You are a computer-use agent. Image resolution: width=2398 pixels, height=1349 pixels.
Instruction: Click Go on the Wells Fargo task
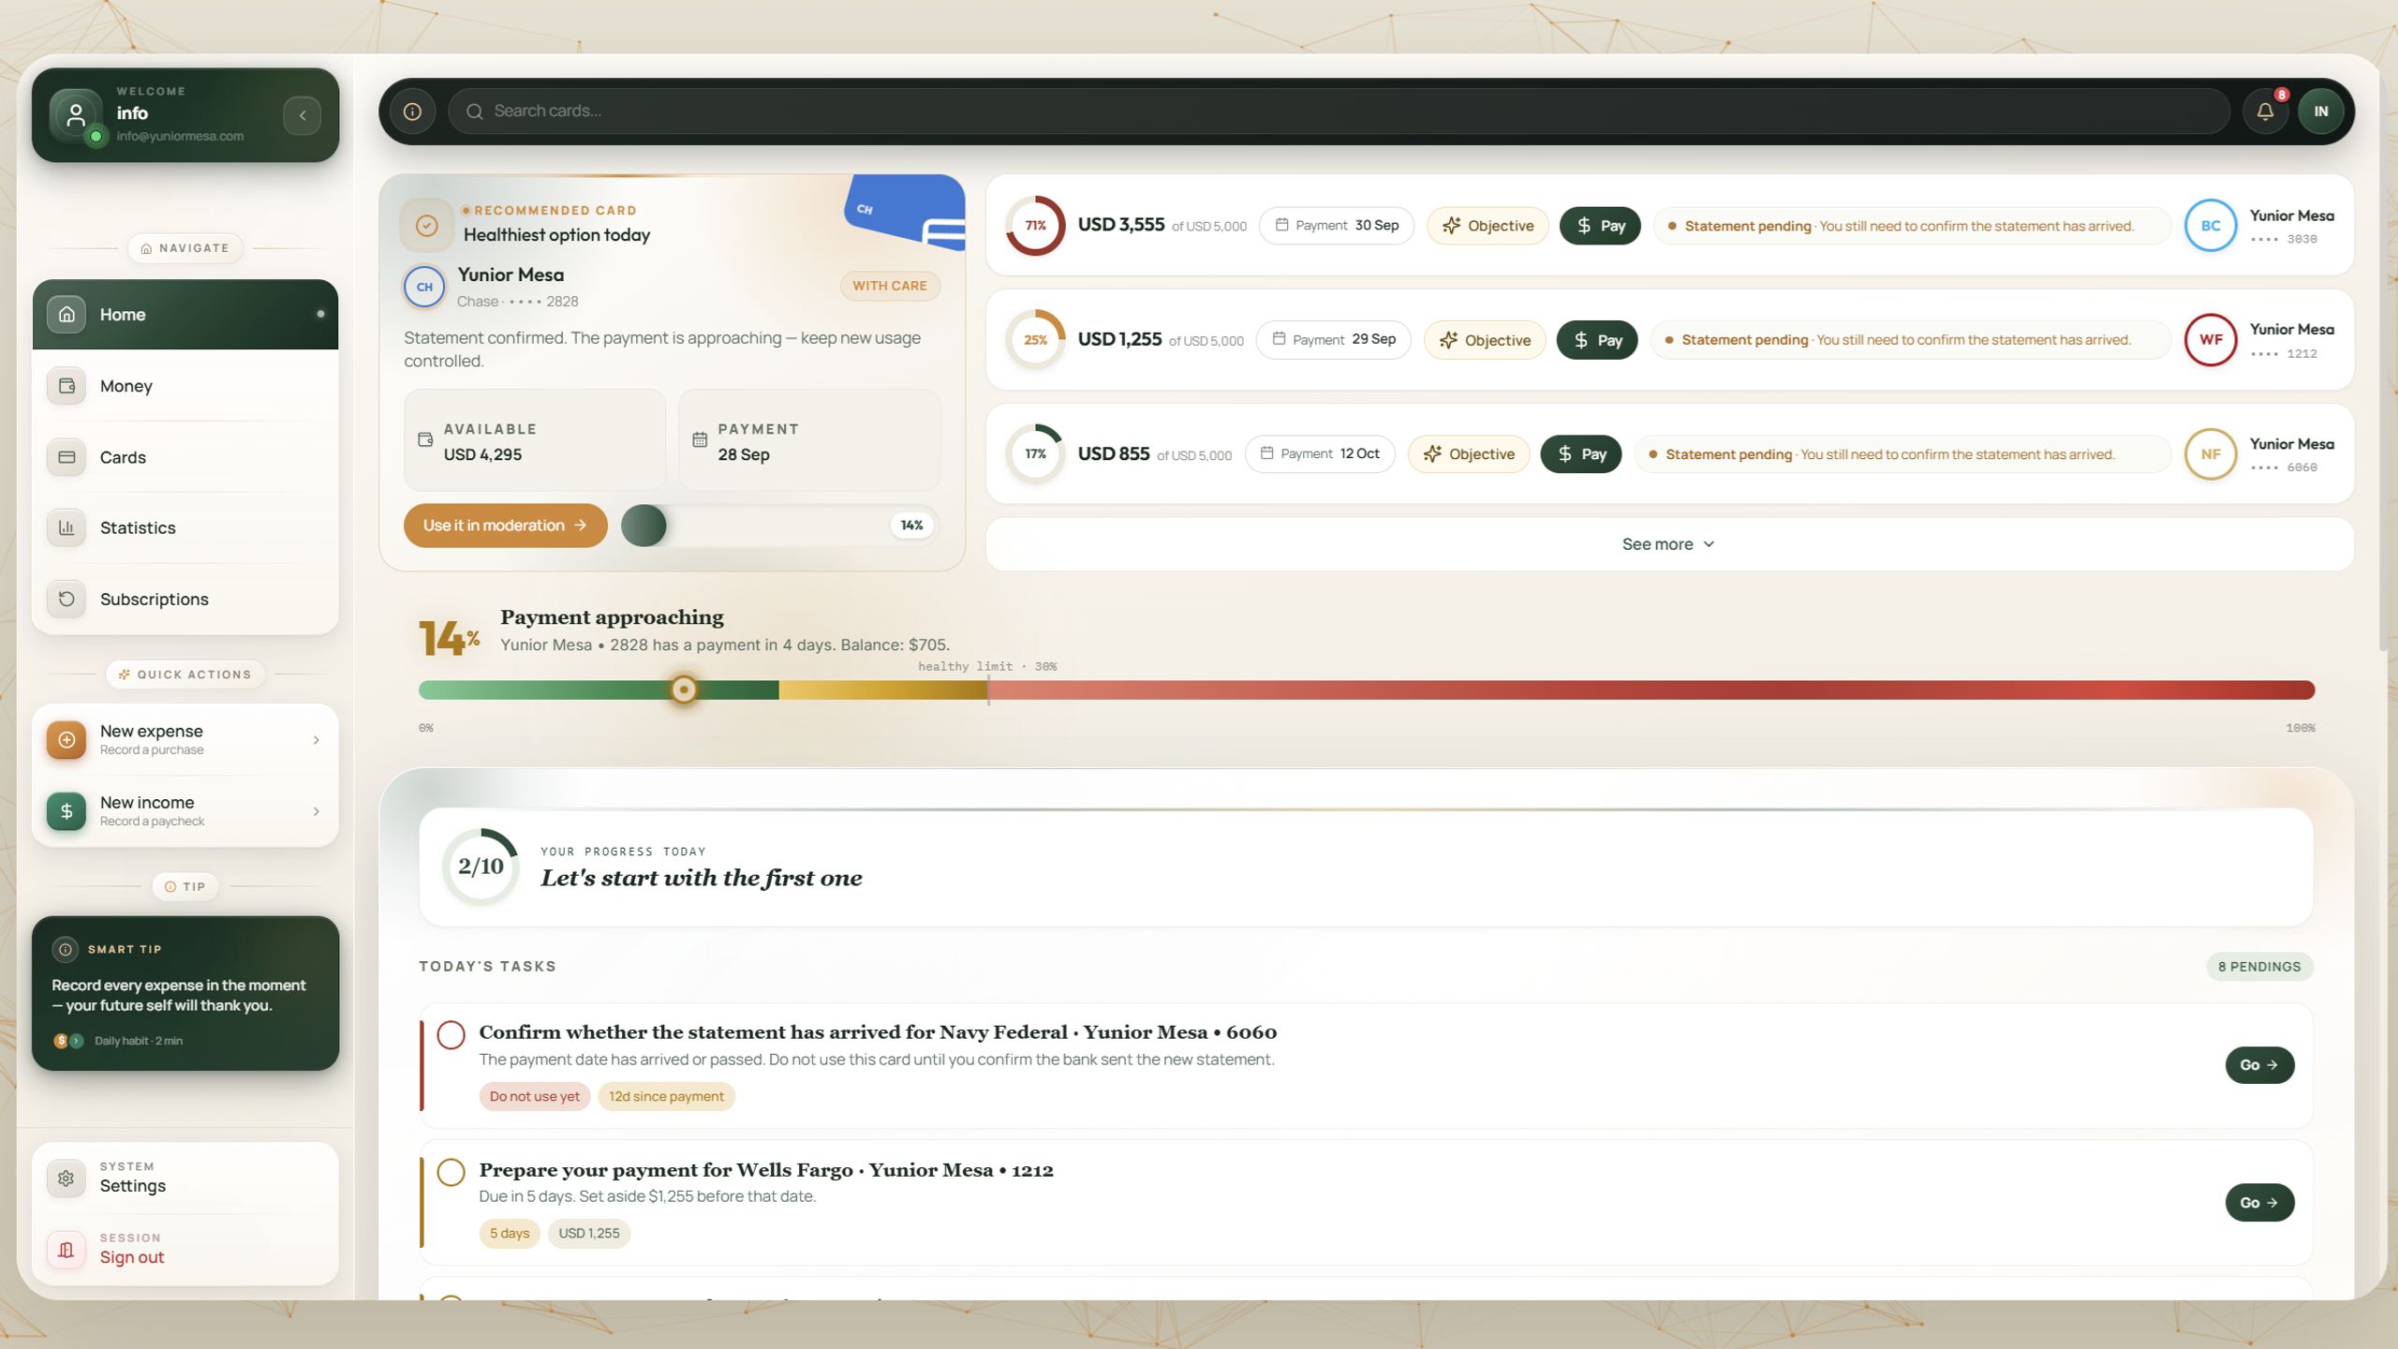click(2259, 1203)
